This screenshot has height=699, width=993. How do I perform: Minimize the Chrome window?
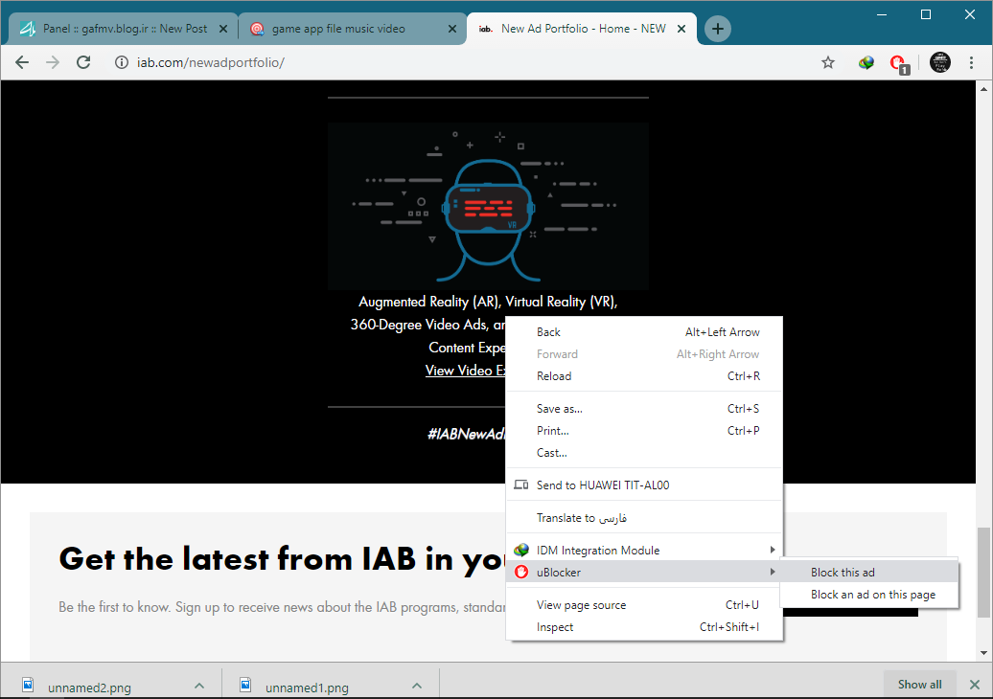[882, 14]
